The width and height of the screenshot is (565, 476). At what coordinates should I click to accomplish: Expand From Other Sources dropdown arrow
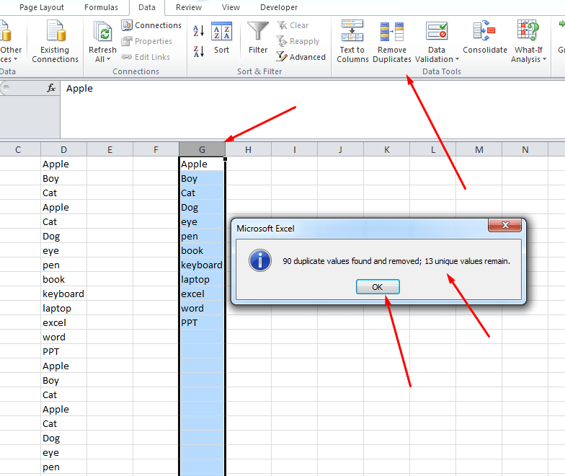(16, 59)
